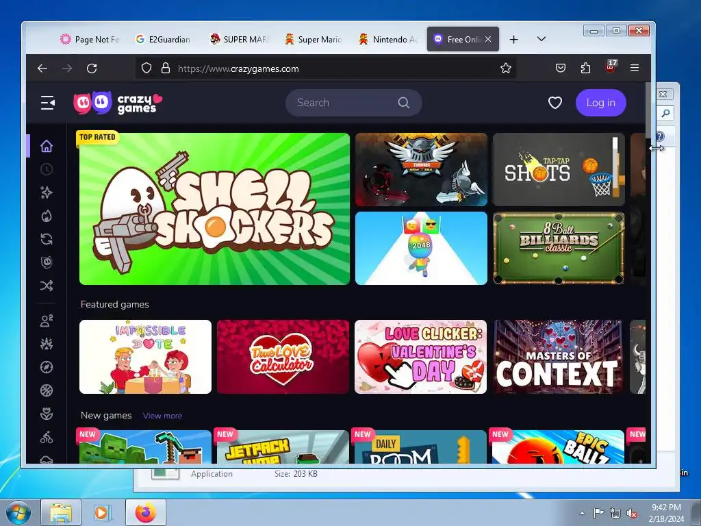The height and width of the screenshot is (526, 701).
Task: Click the padlock site info icon
Action: (x=166, y=68)
